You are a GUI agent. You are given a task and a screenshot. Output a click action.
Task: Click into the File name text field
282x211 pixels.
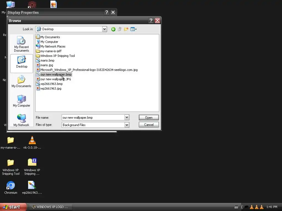coord(93,118)
